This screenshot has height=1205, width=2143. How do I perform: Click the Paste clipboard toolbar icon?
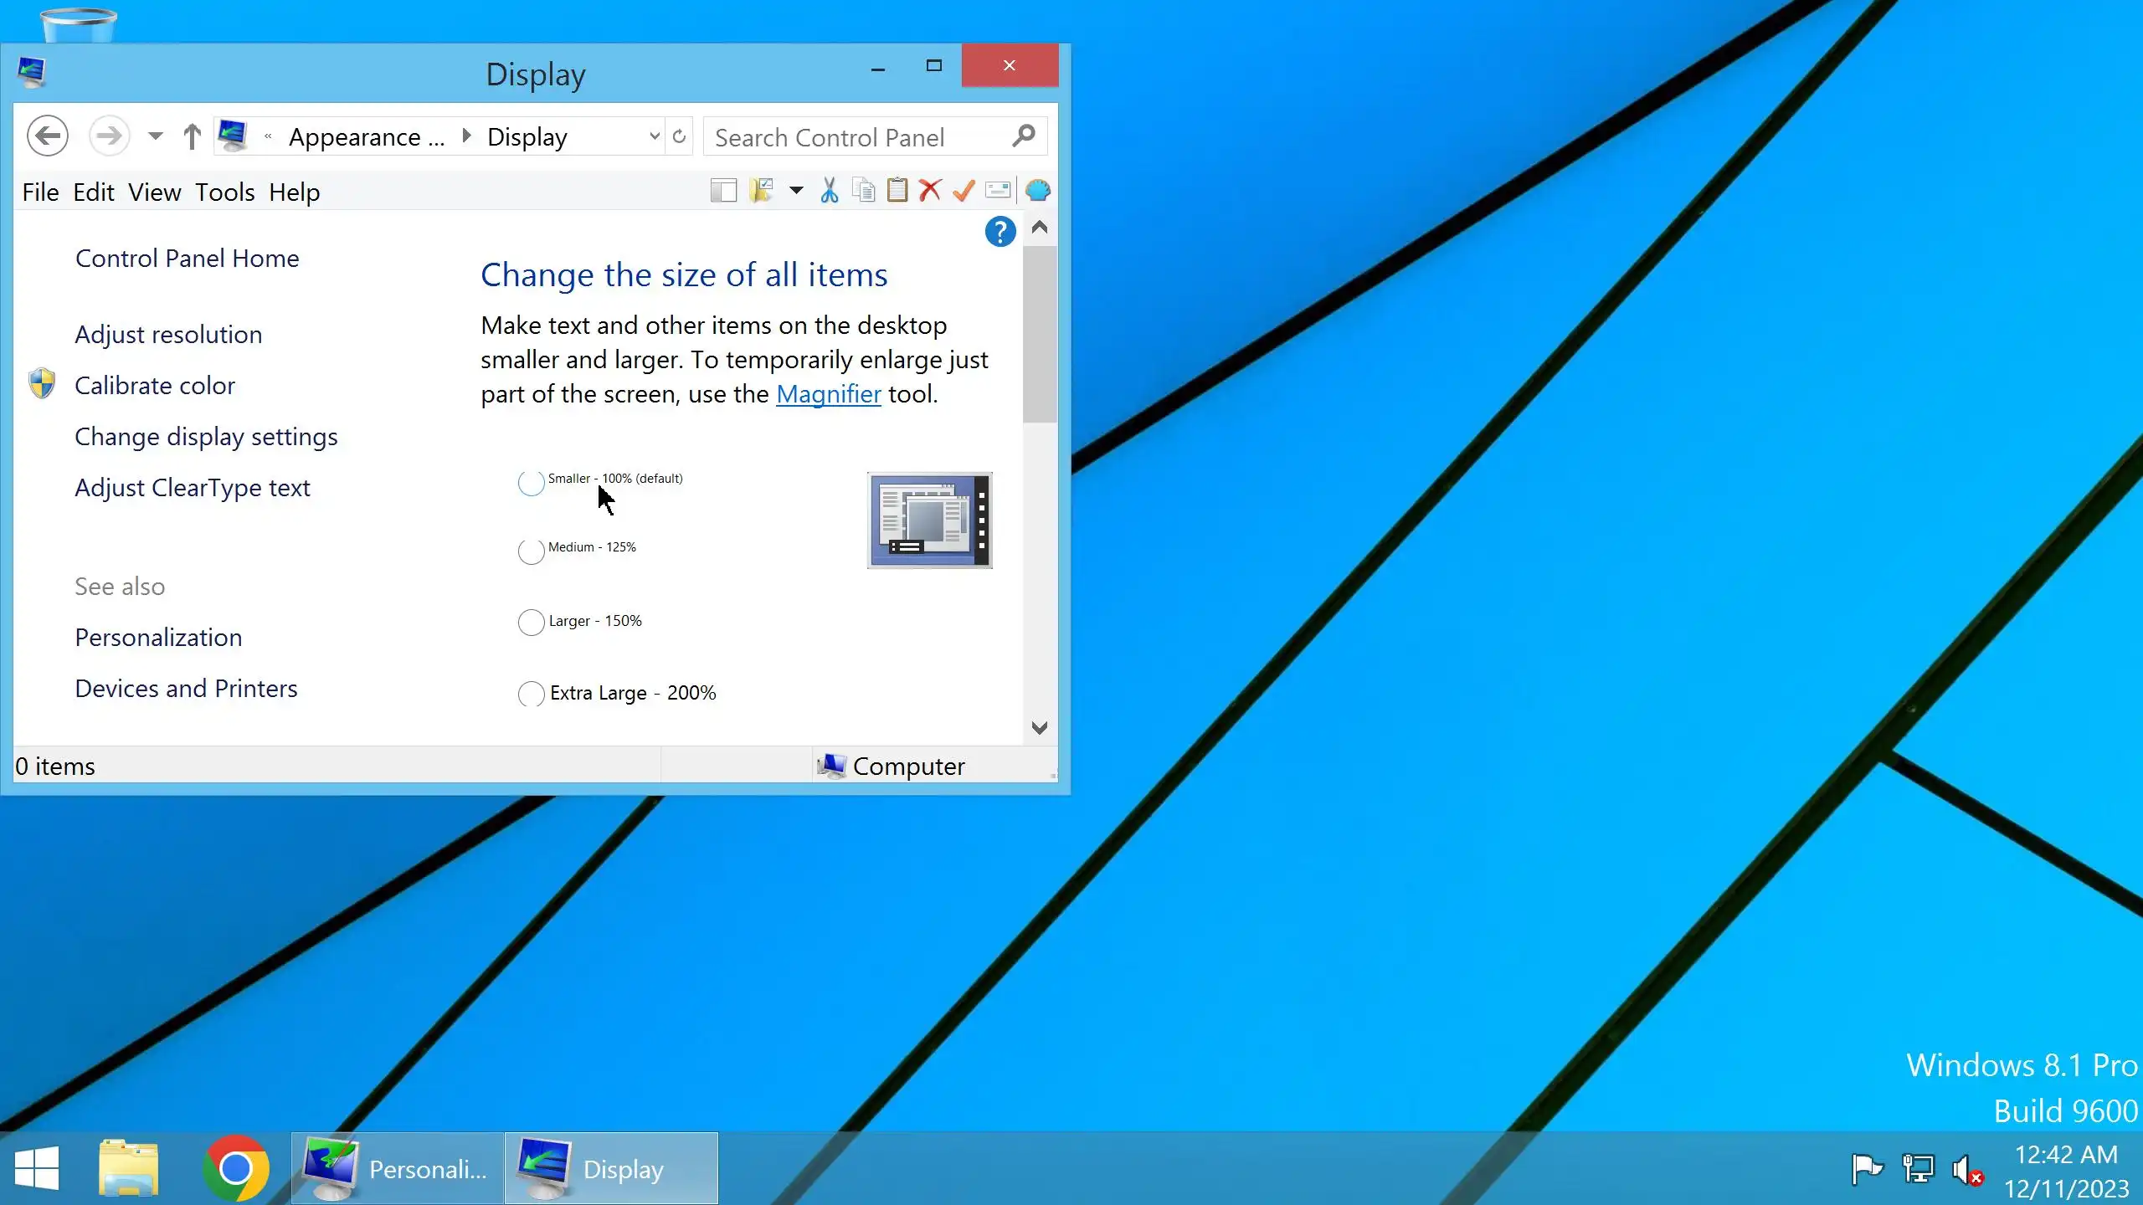point(897,191)
